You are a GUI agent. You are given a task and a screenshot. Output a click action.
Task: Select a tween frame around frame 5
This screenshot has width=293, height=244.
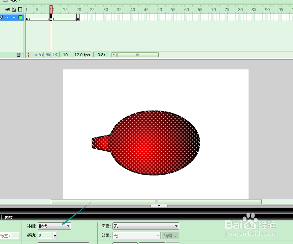coord(38,18)
